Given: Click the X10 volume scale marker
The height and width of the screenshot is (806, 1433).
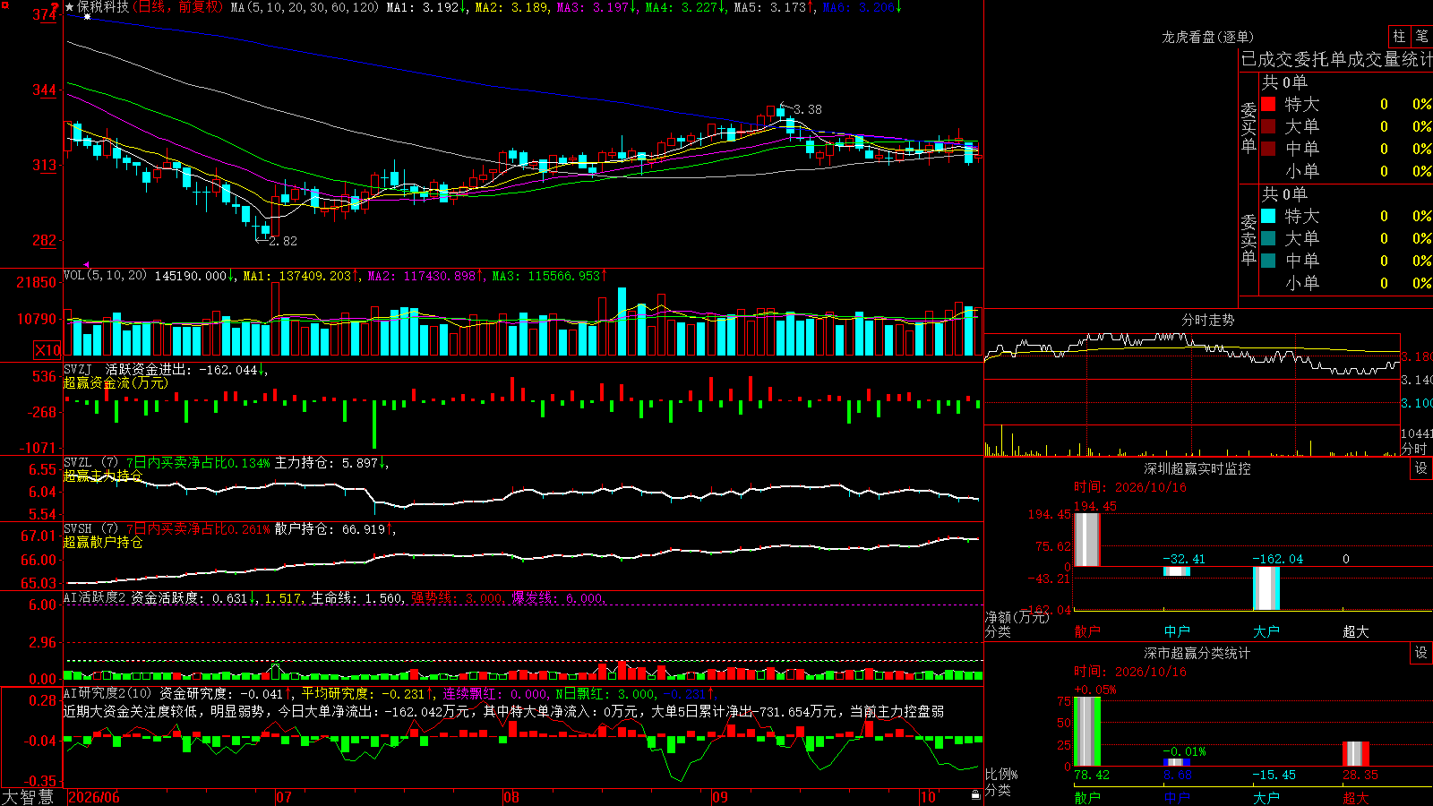Looking at the screenshot, I should pos(47,350).
